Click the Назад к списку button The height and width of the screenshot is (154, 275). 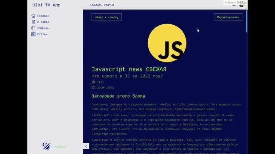107,17
